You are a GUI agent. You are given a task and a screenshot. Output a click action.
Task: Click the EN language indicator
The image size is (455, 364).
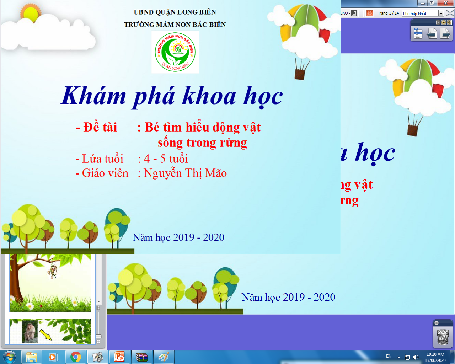point(389,356)
